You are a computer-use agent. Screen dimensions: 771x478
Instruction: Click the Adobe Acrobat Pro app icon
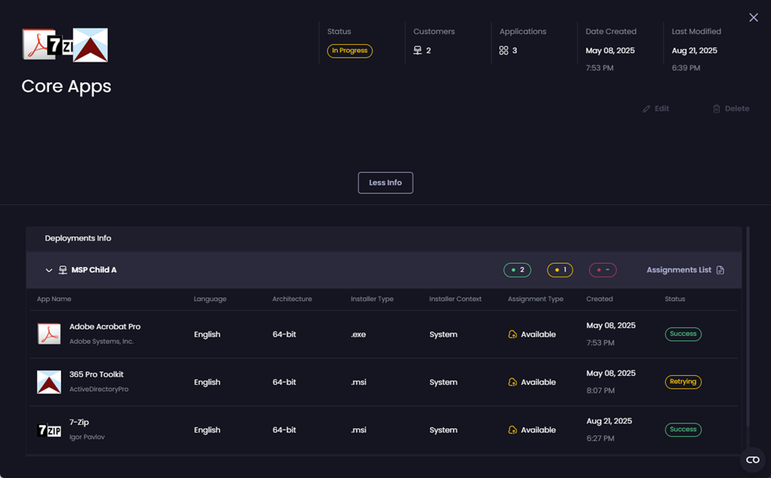point(49,334)
